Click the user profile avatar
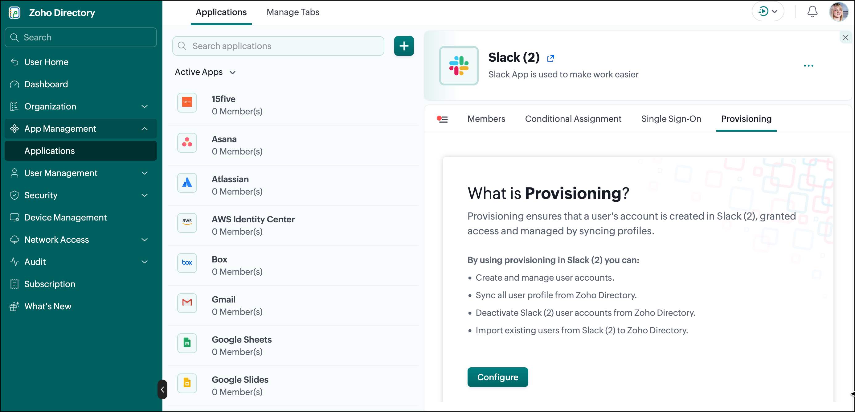The image size is (855, 412). tap(838, 12)
